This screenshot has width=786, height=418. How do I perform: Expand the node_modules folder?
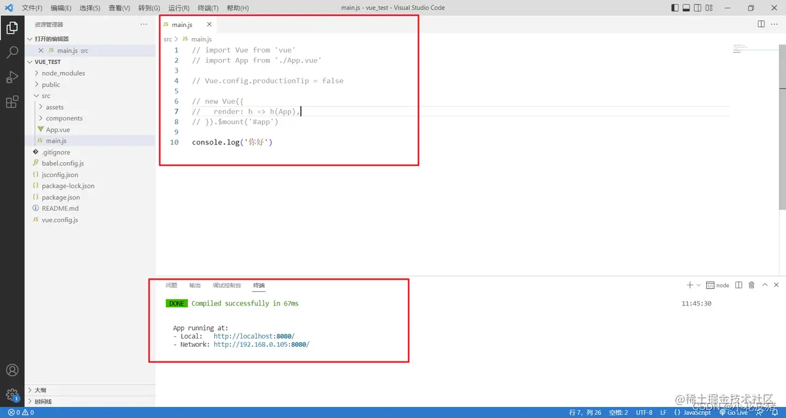pos(90,73)
